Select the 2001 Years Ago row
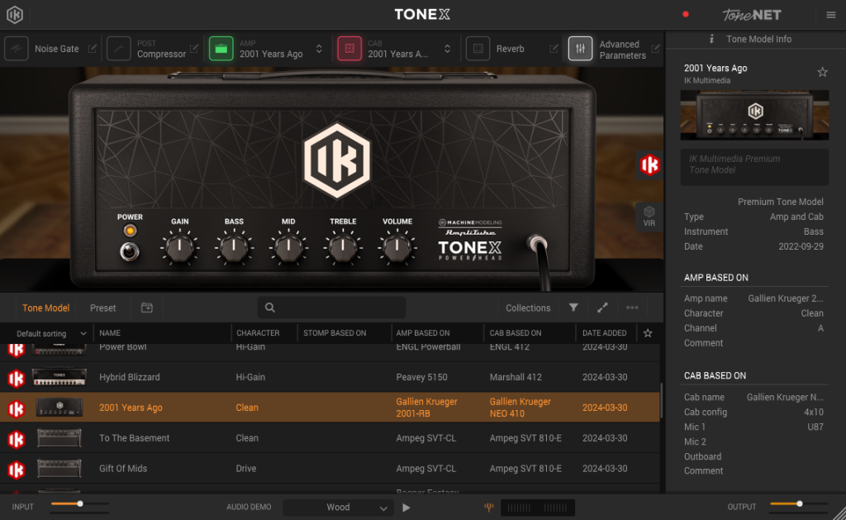Screen dimensions: 846x520 (x=330, y=407)
